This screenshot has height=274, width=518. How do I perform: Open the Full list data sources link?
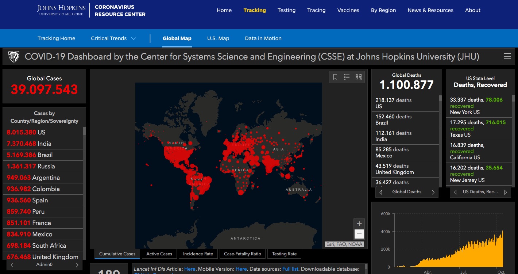pyautogui.click(x=290, y=269)
